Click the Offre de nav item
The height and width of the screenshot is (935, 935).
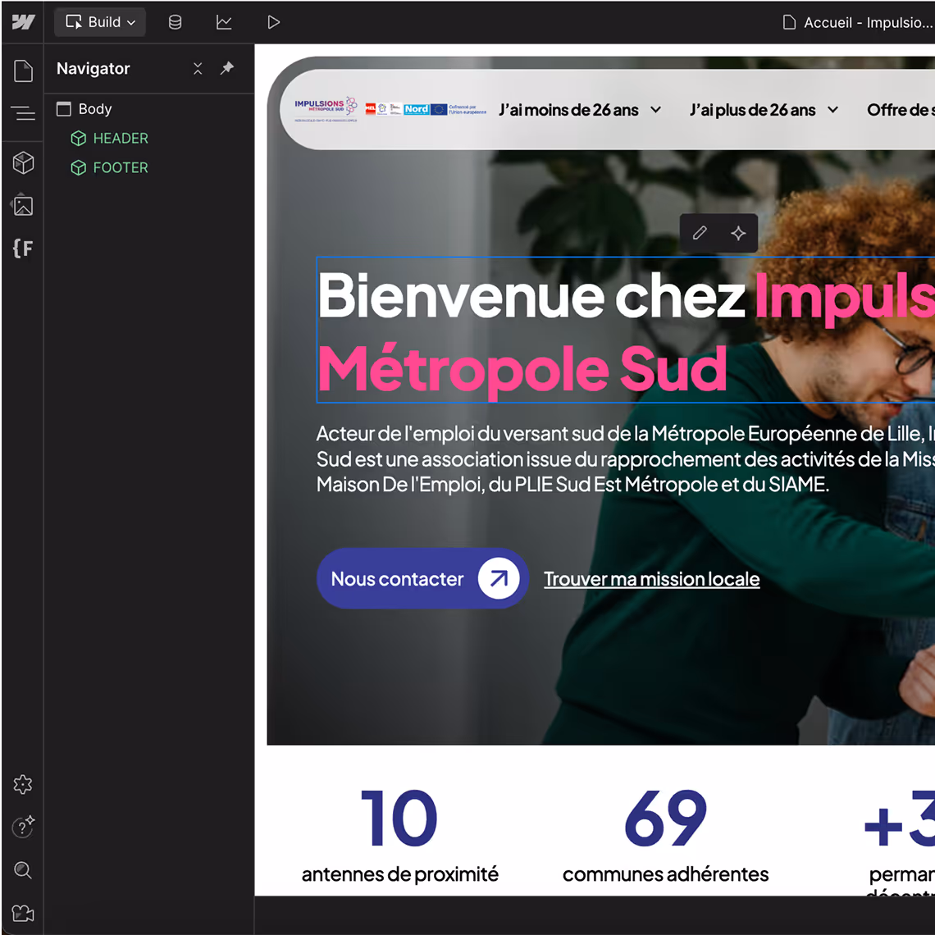point(901,110)
